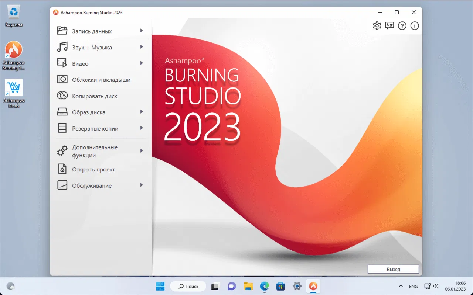
Task: Click the drive icon for Образ диска
Action: click(62, 112)
